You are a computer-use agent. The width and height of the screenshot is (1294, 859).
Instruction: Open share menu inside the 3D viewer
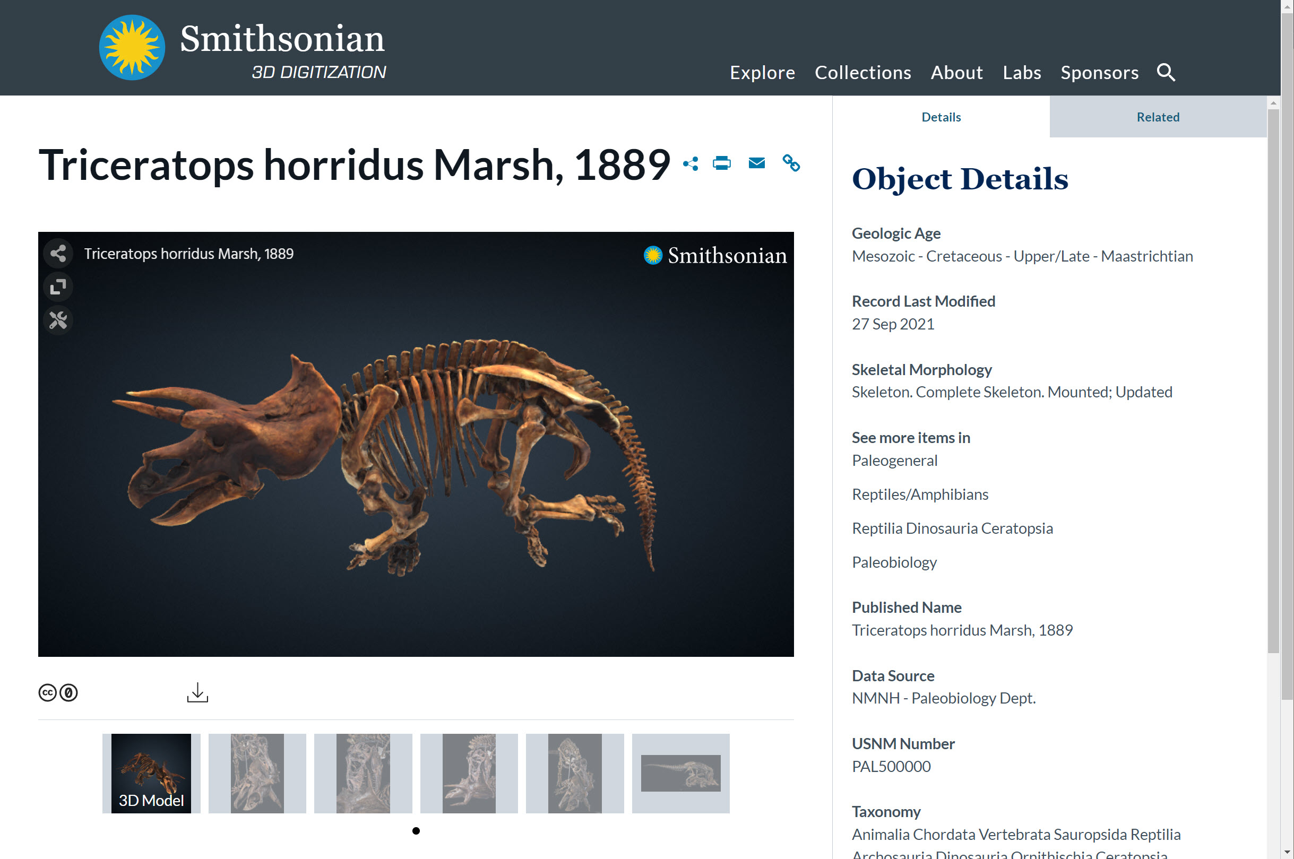click(58, 254)
